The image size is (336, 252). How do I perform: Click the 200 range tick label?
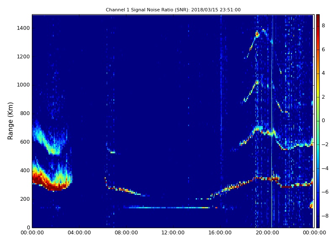tap(25, 199)
